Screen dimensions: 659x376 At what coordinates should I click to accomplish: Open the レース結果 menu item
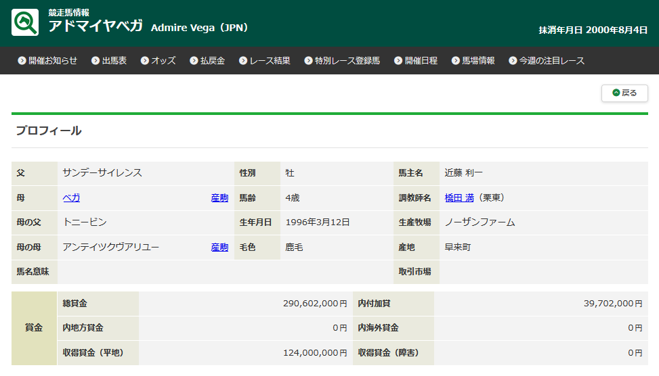coord(264,60)
